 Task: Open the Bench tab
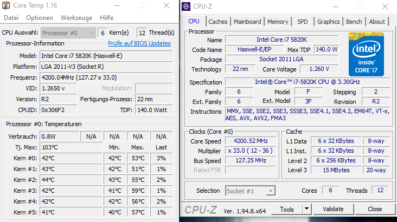354,22
